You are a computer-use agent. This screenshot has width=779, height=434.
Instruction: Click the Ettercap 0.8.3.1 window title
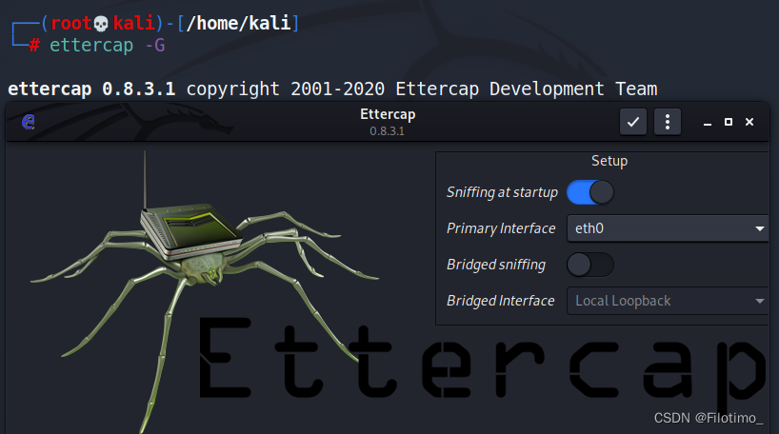click(388, 122)
